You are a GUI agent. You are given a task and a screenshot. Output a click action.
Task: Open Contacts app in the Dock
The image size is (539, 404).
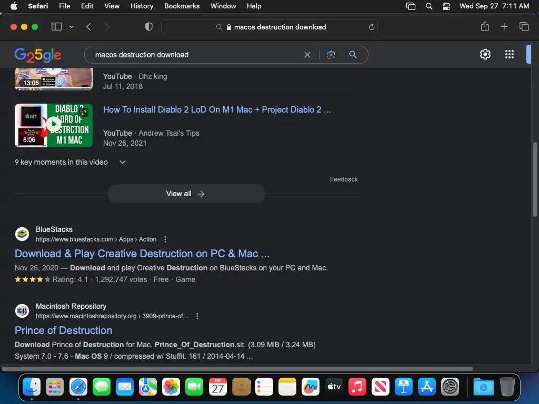pos(241,387)
